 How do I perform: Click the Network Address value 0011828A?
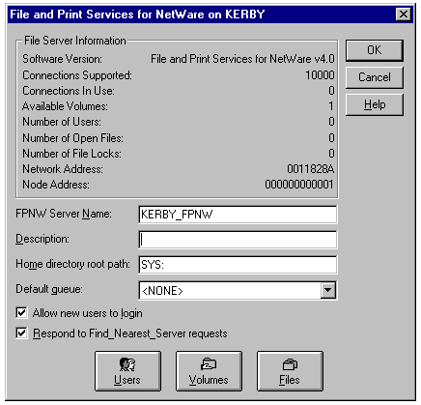coord(311,169)
